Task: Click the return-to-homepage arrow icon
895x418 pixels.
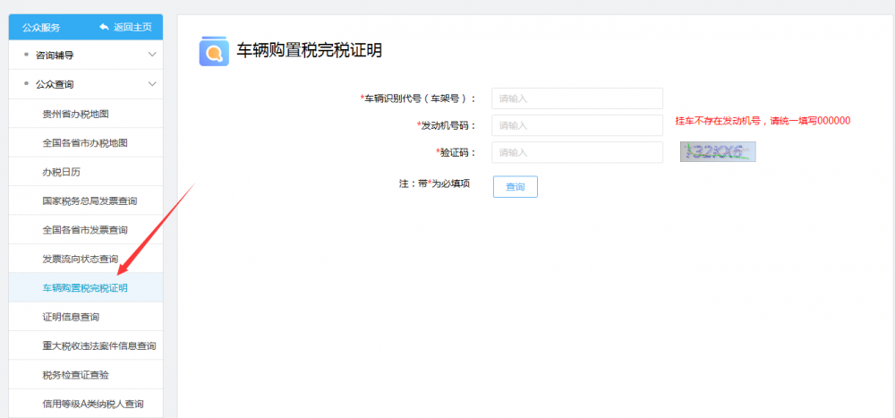Action: pos(104,27)
